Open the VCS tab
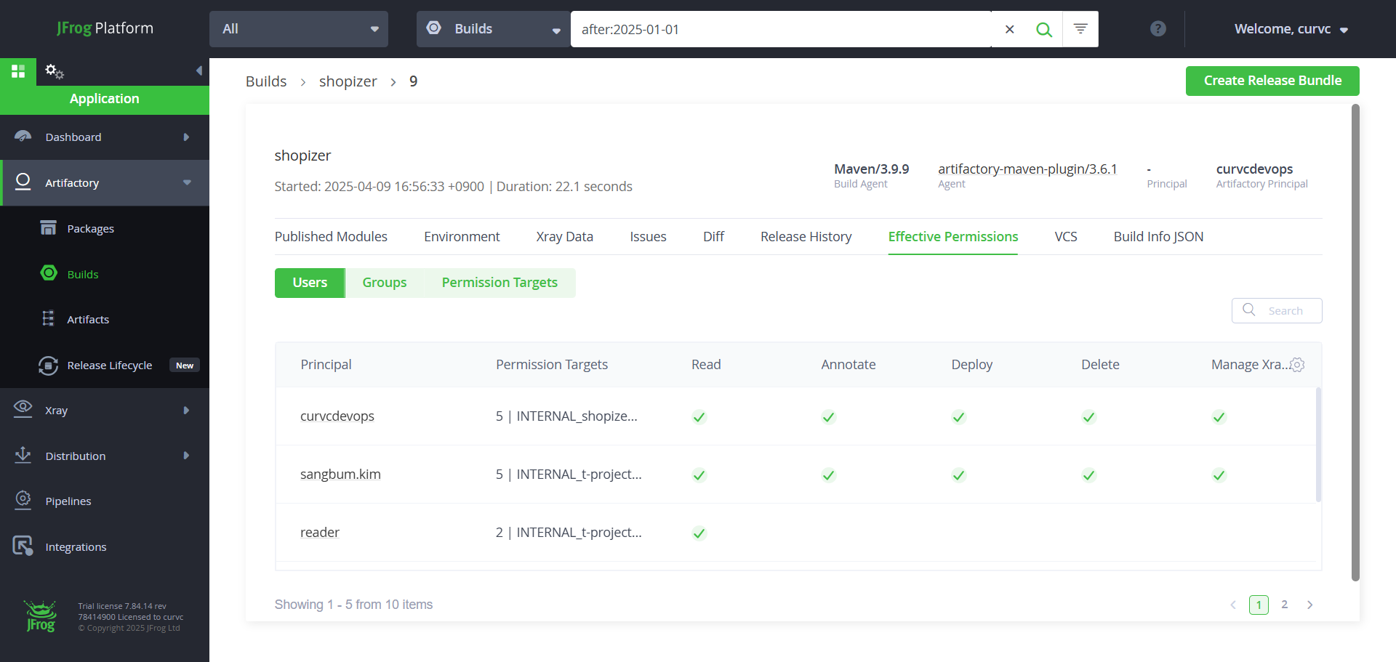This screenshot has height=662, width=1396. (x=1066, y=236)
